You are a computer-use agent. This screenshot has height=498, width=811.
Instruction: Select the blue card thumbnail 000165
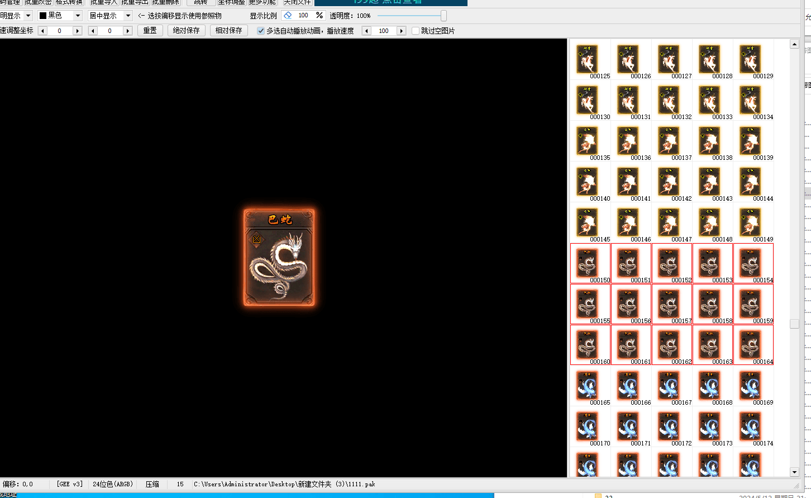pos(590,386)
